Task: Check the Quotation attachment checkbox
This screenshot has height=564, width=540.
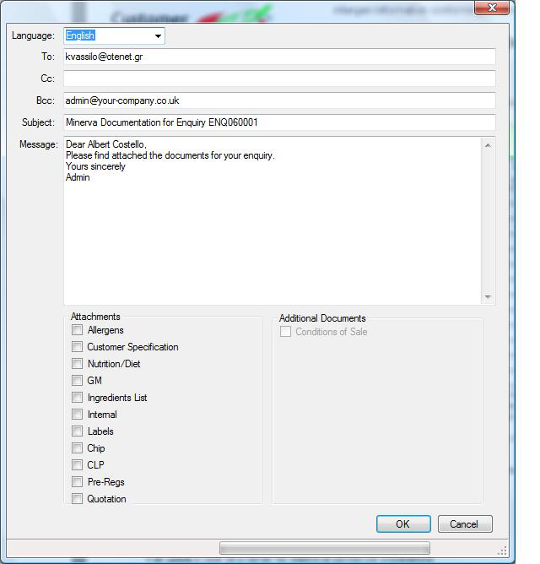Action: [78, 499]
